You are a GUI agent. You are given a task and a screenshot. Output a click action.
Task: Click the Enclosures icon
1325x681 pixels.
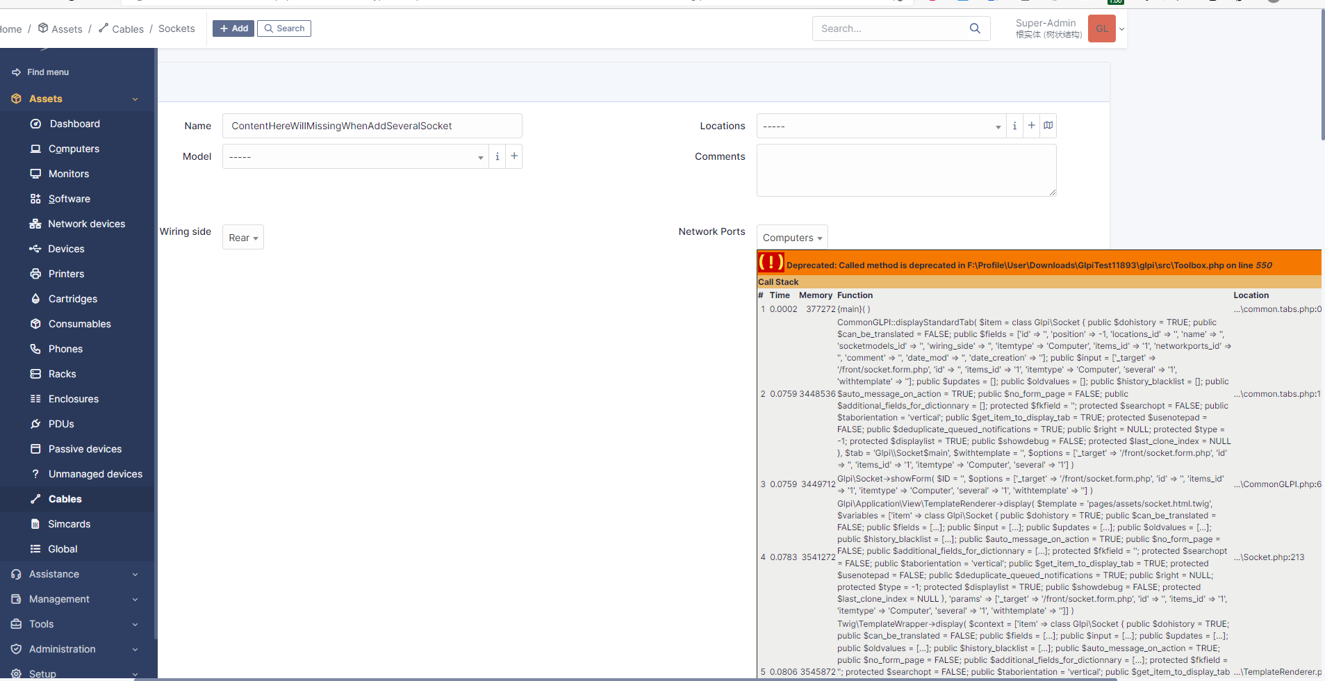(x=35, y=399)
